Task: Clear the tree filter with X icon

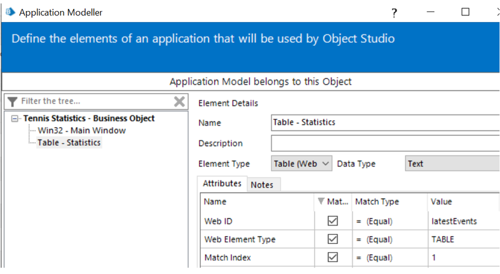Action: (x=179, y=101)
